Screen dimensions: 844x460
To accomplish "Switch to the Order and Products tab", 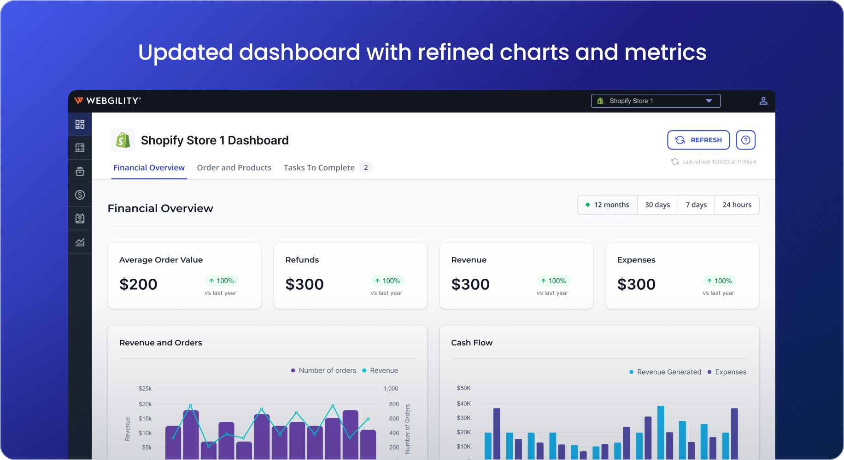I will (234, 167).
